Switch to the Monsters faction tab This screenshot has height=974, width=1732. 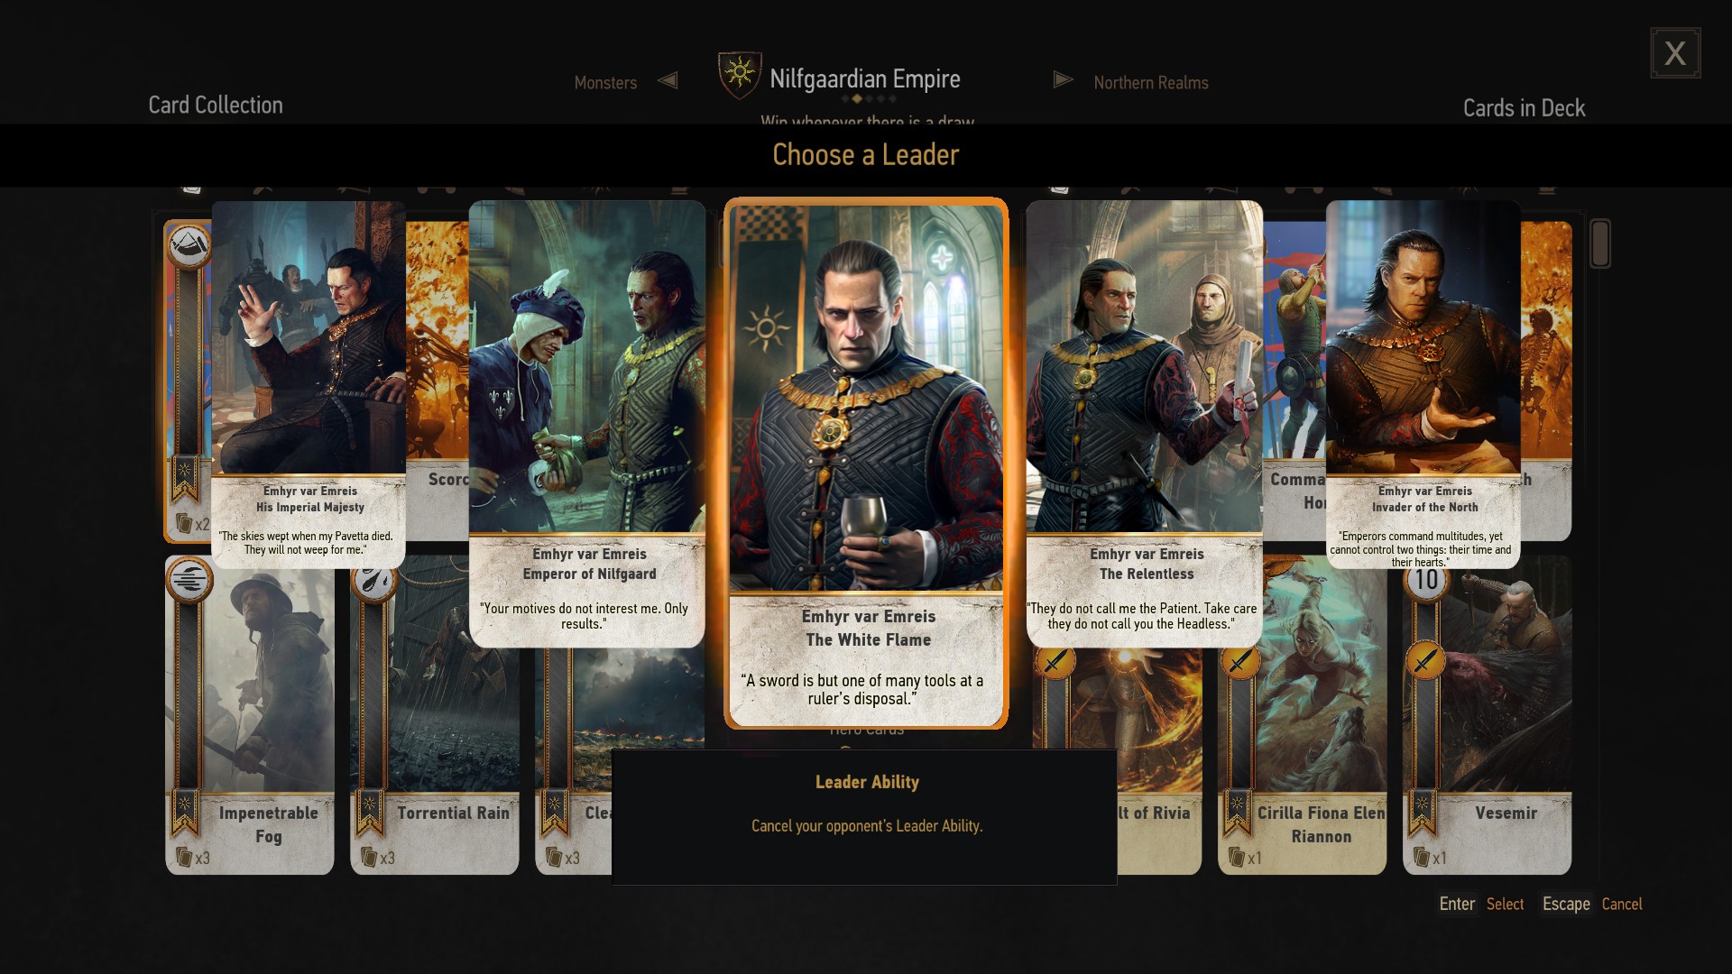click(x=605, y=82)
